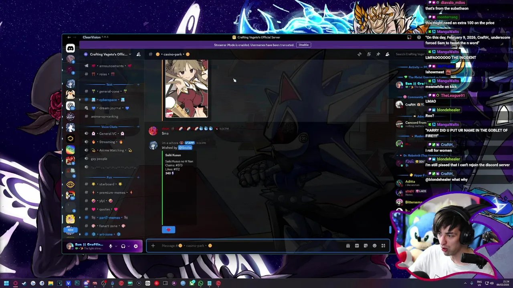Image resolution: width=513 pixels, height=288 pixels.
Task: Open the cyberspace channel
Action: pyautogui.click(x=111, y=100)
